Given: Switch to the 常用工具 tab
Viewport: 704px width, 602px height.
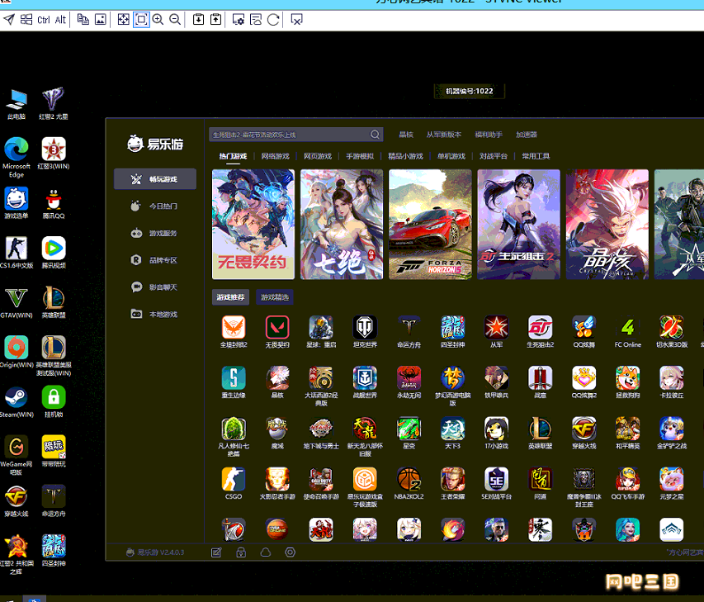Looking at the screenshot, I should click(x=536, y=156).
